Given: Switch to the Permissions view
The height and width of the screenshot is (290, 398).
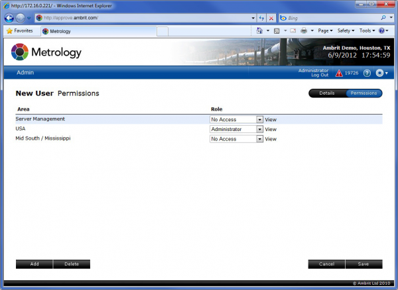Looking at the screenshot, I should click(x=364, y=93).
